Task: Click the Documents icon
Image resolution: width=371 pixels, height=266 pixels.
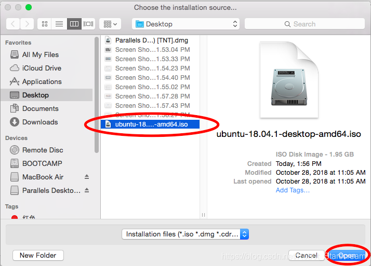Action: point(15,108)
